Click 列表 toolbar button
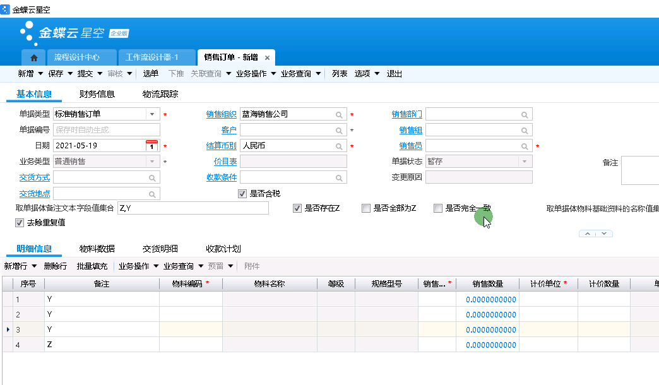This screenshot has width=659, height=385. point(340,74)
